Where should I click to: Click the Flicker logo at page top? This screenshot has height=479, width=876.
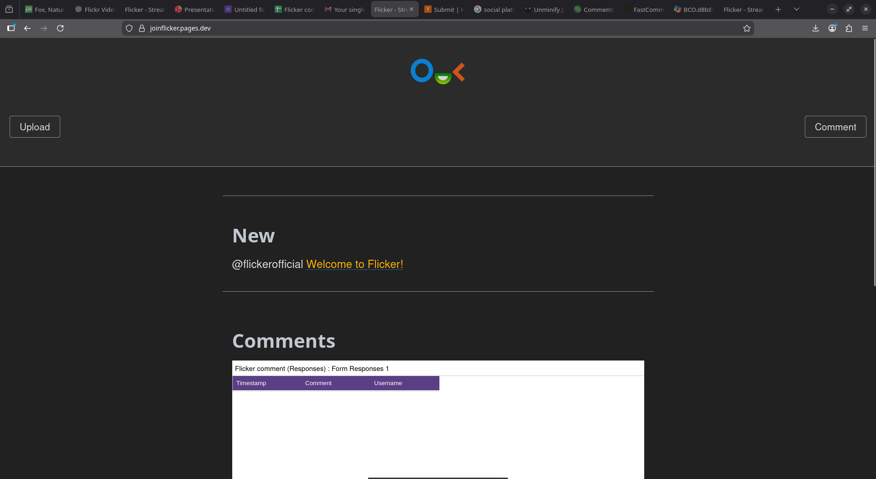tap(438, 72)
